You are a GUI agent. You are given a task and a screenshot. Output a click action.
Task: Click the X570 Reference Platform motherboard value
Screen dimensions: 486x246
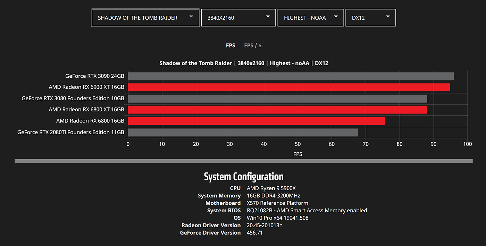coord(277,203)
